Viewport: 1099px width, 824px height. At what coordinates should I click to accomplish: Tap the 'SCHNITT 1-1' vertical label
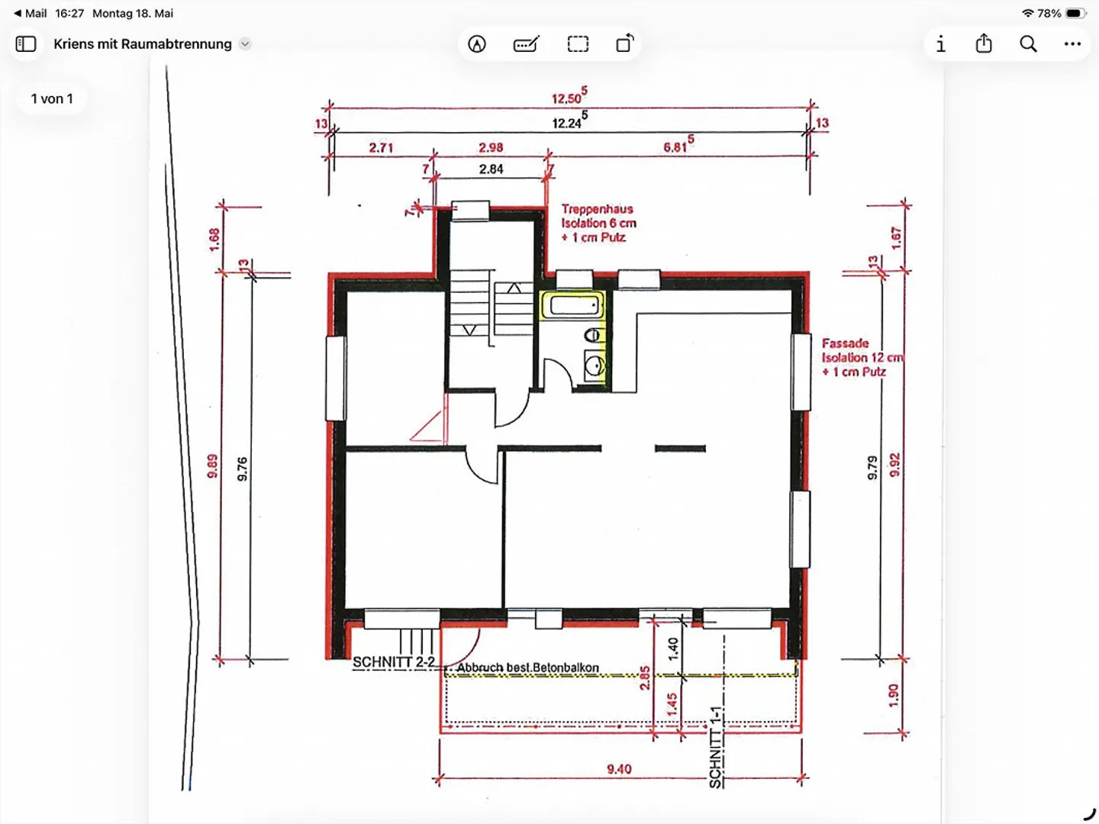tap(715, 748)
